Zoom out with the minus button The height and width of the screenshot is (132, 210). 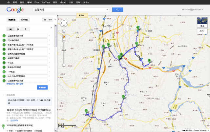(x=64, y=65)
